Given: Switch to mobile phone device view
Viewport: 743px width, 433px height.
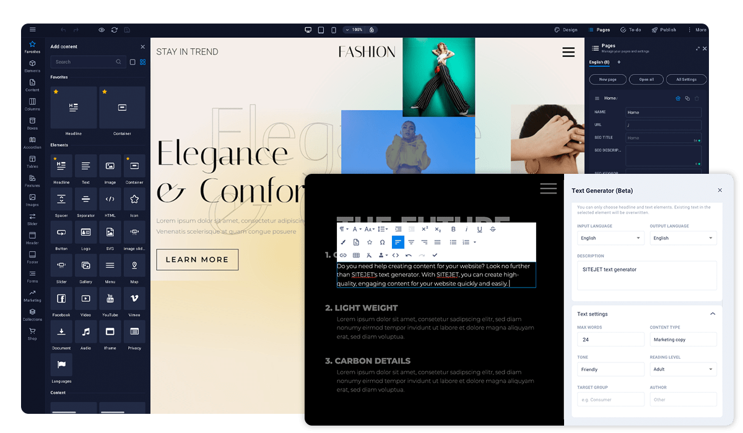Looking at the screenshot, I should click(x=334, y=30).
